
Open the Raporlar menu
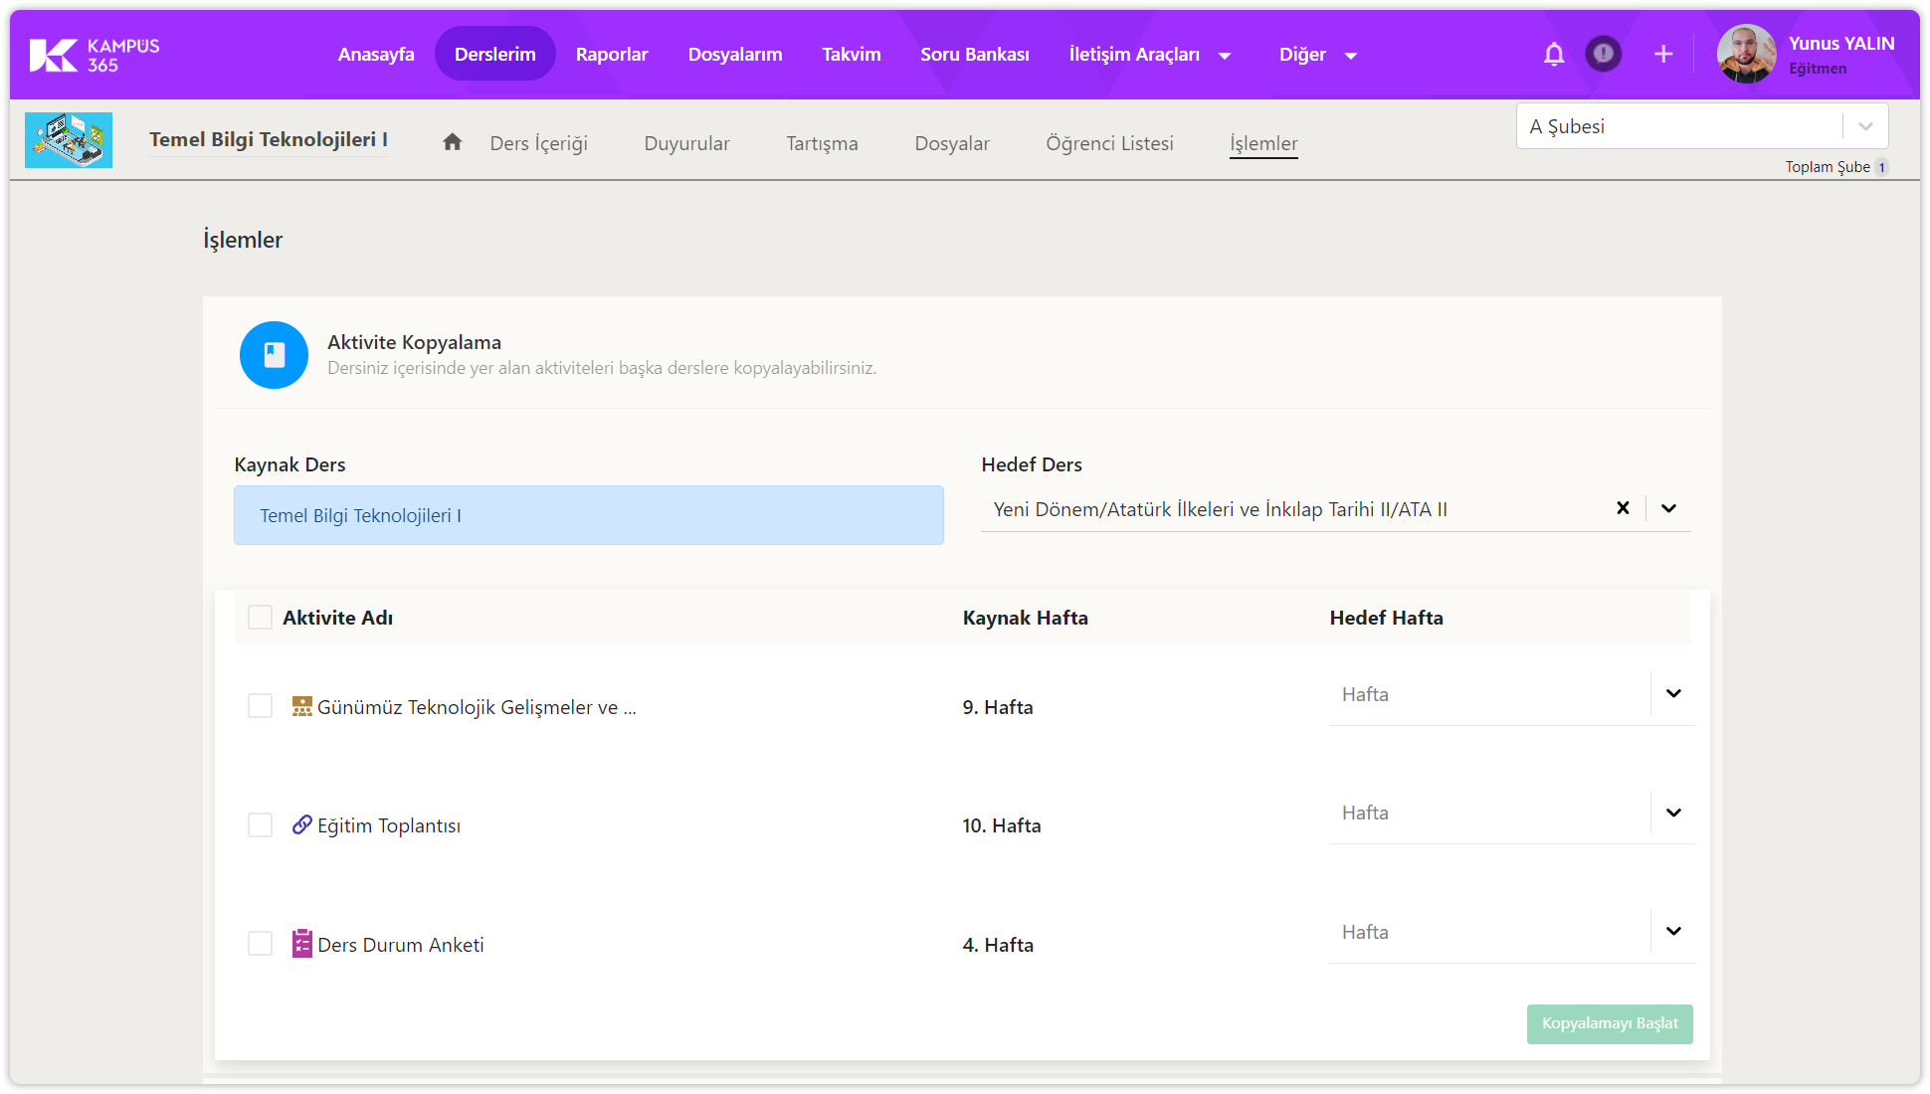click(x=612, y=54)
